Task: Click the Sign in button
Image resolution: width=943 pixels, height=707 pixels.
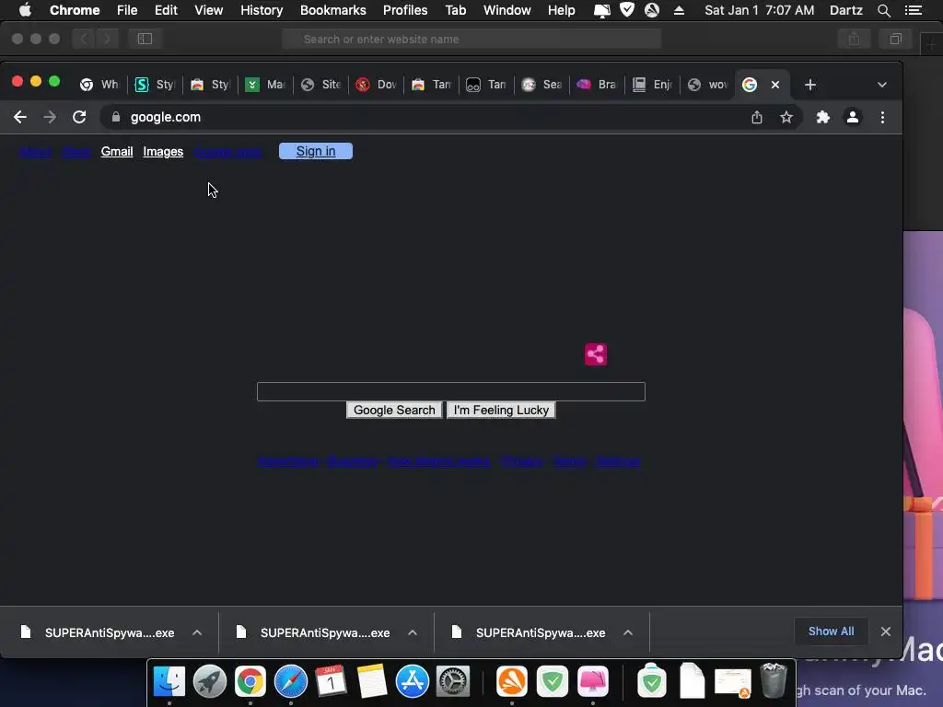Action: coord(316,152)
